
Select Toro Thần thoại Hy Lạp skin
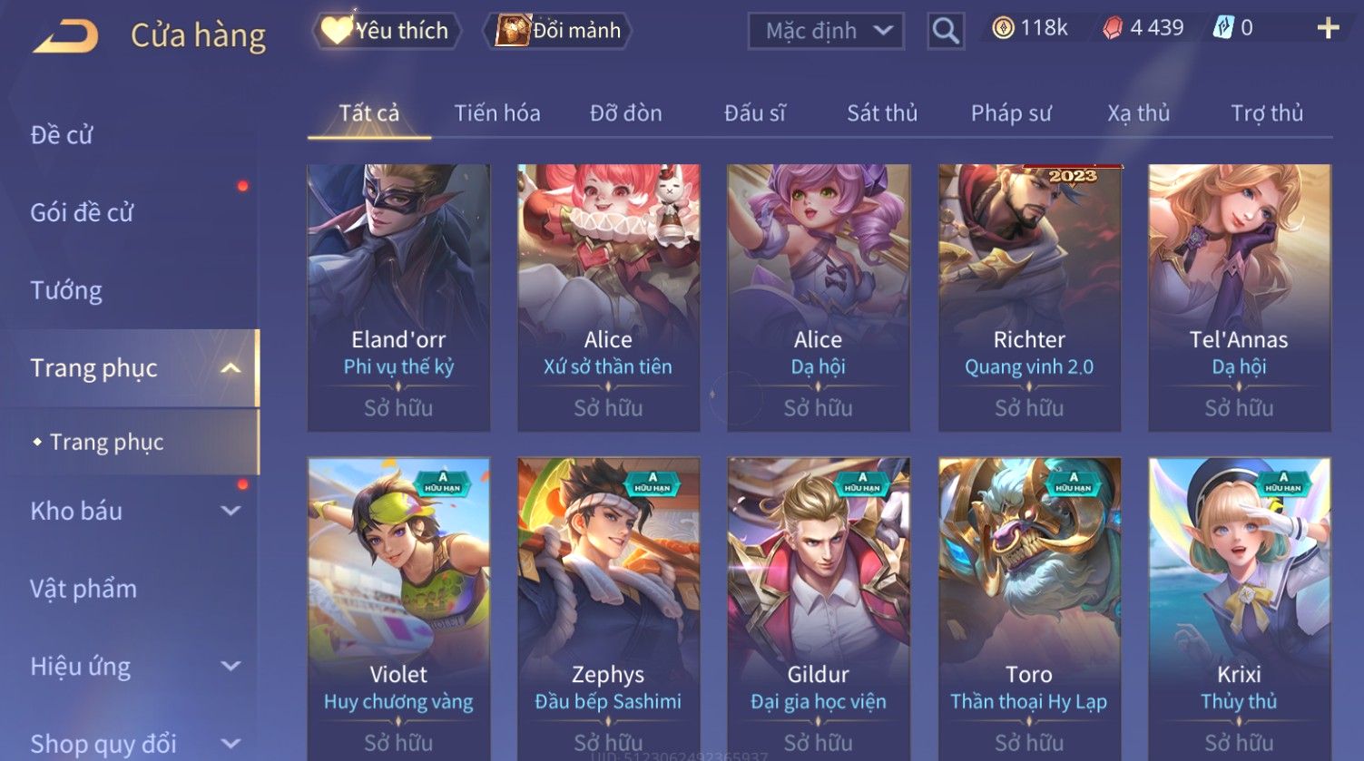coord(1029,609)
